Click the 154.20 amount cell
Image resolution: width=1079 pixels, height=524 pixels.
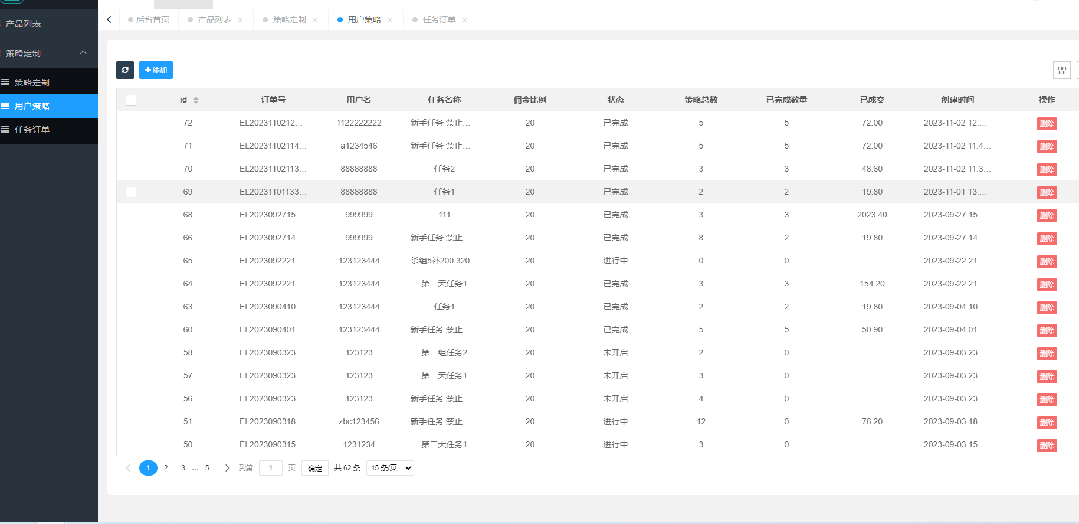[872, 284]
